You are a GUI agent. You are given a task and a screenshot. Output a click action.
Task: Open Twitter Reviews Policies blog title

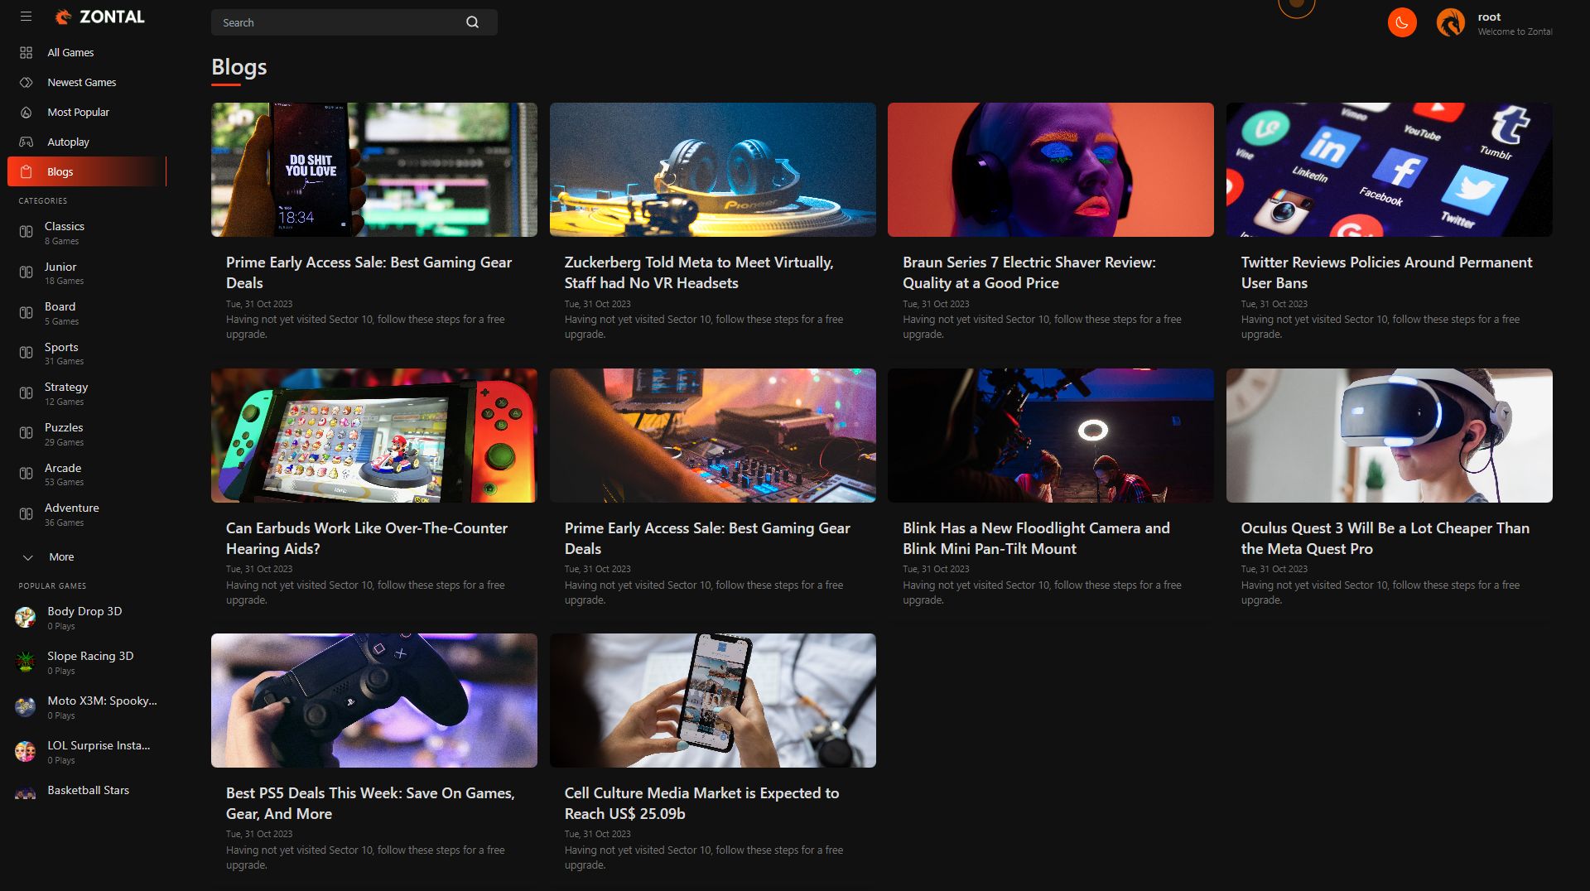[x=1386, y=272]
